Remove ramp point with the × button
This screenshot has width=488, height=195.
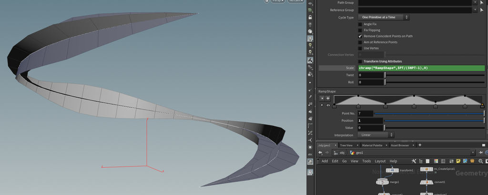[322, 98]
